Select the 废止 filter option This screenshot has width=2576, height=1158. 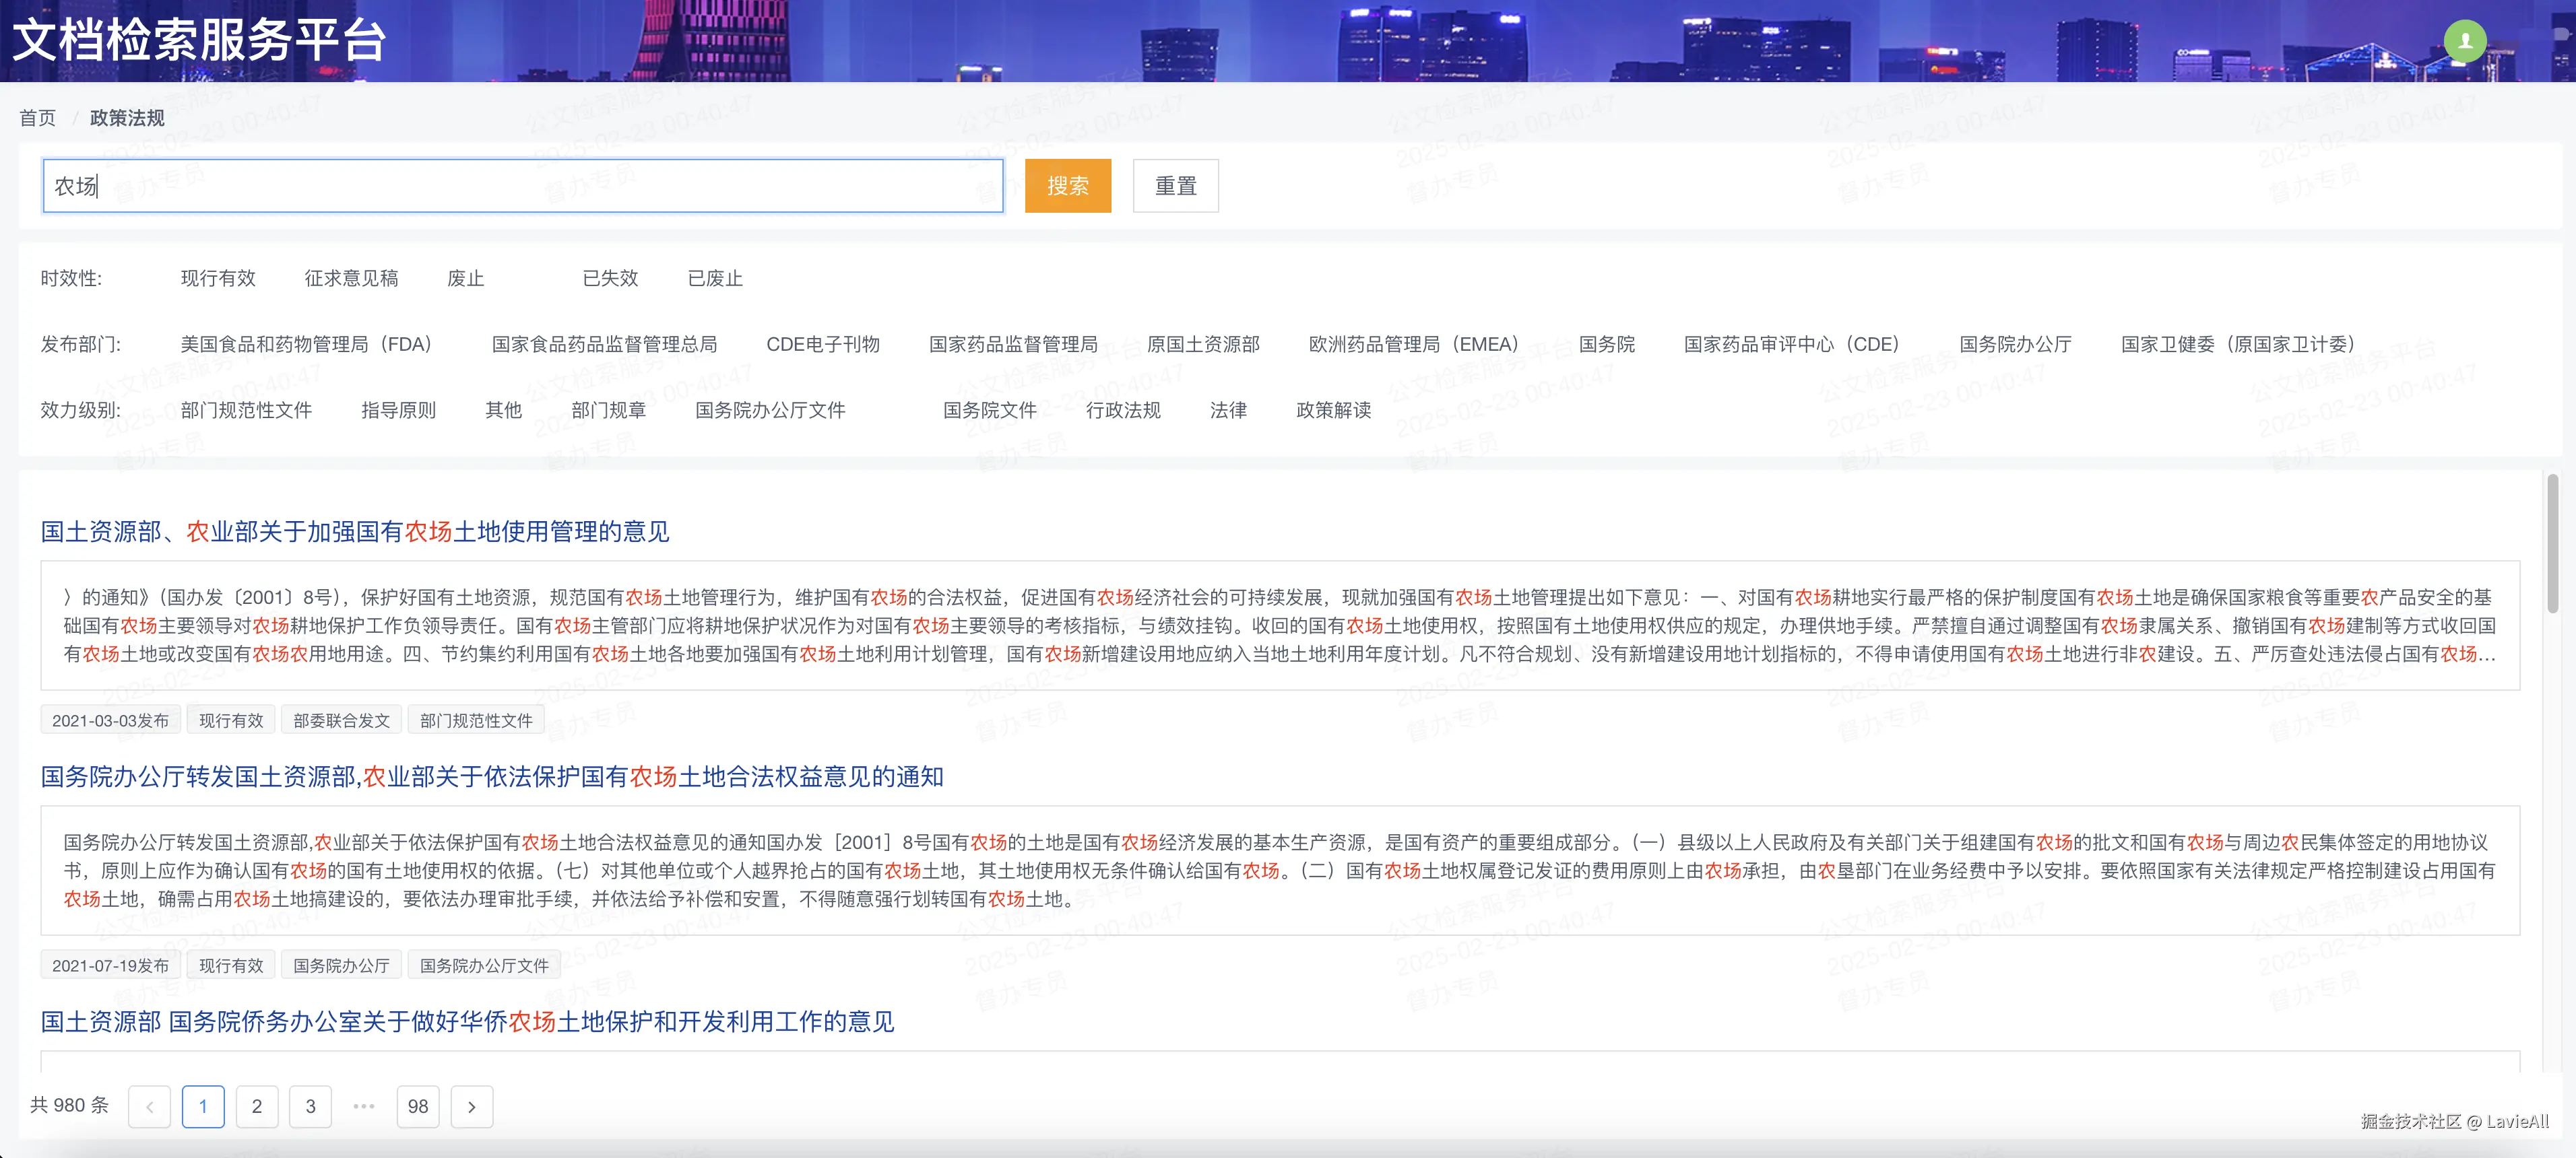tap(466, 279)
